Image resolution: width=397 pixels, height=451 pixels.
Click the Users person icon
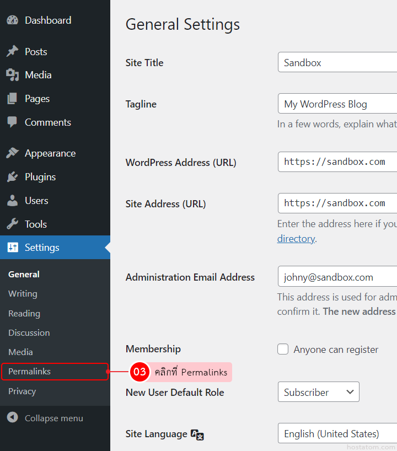point(12,201)
